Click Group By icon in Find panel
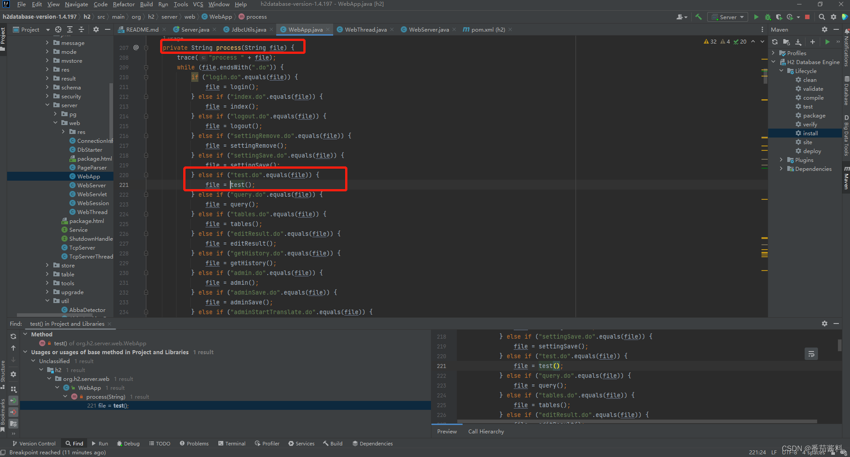 tap(13, 389)
